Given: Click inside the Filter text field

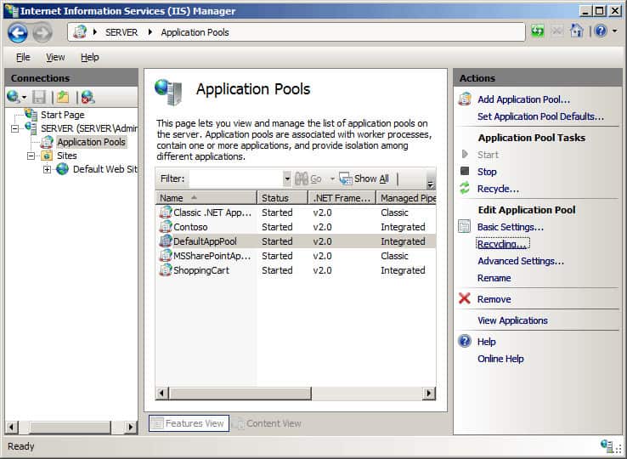Looking at the screenshot, I should (234, 179).
